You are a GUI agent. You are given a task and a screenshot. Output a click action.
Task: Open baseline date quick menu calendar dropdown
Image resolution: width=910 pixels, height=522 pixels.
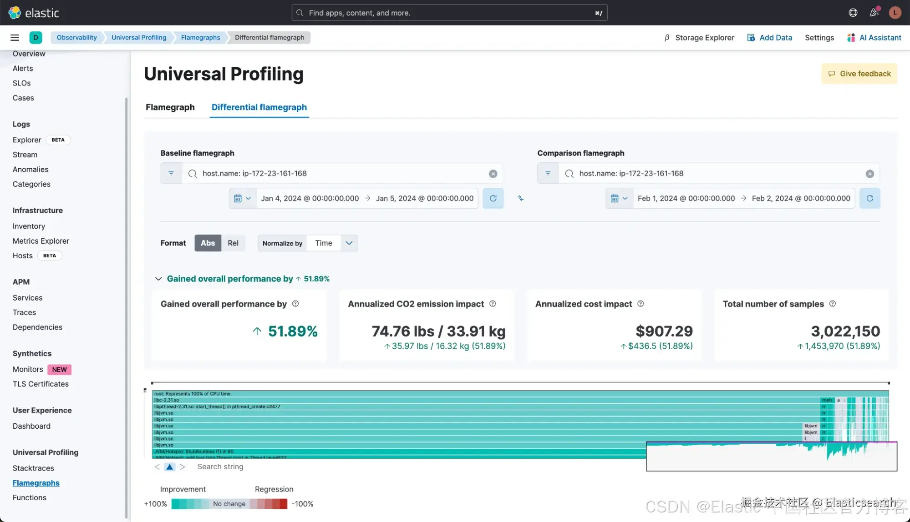click(x=242, y=198)
